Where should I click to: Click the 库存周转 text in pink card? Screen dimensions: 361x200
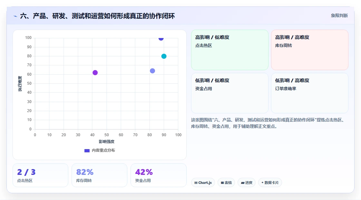coord(283,45)
